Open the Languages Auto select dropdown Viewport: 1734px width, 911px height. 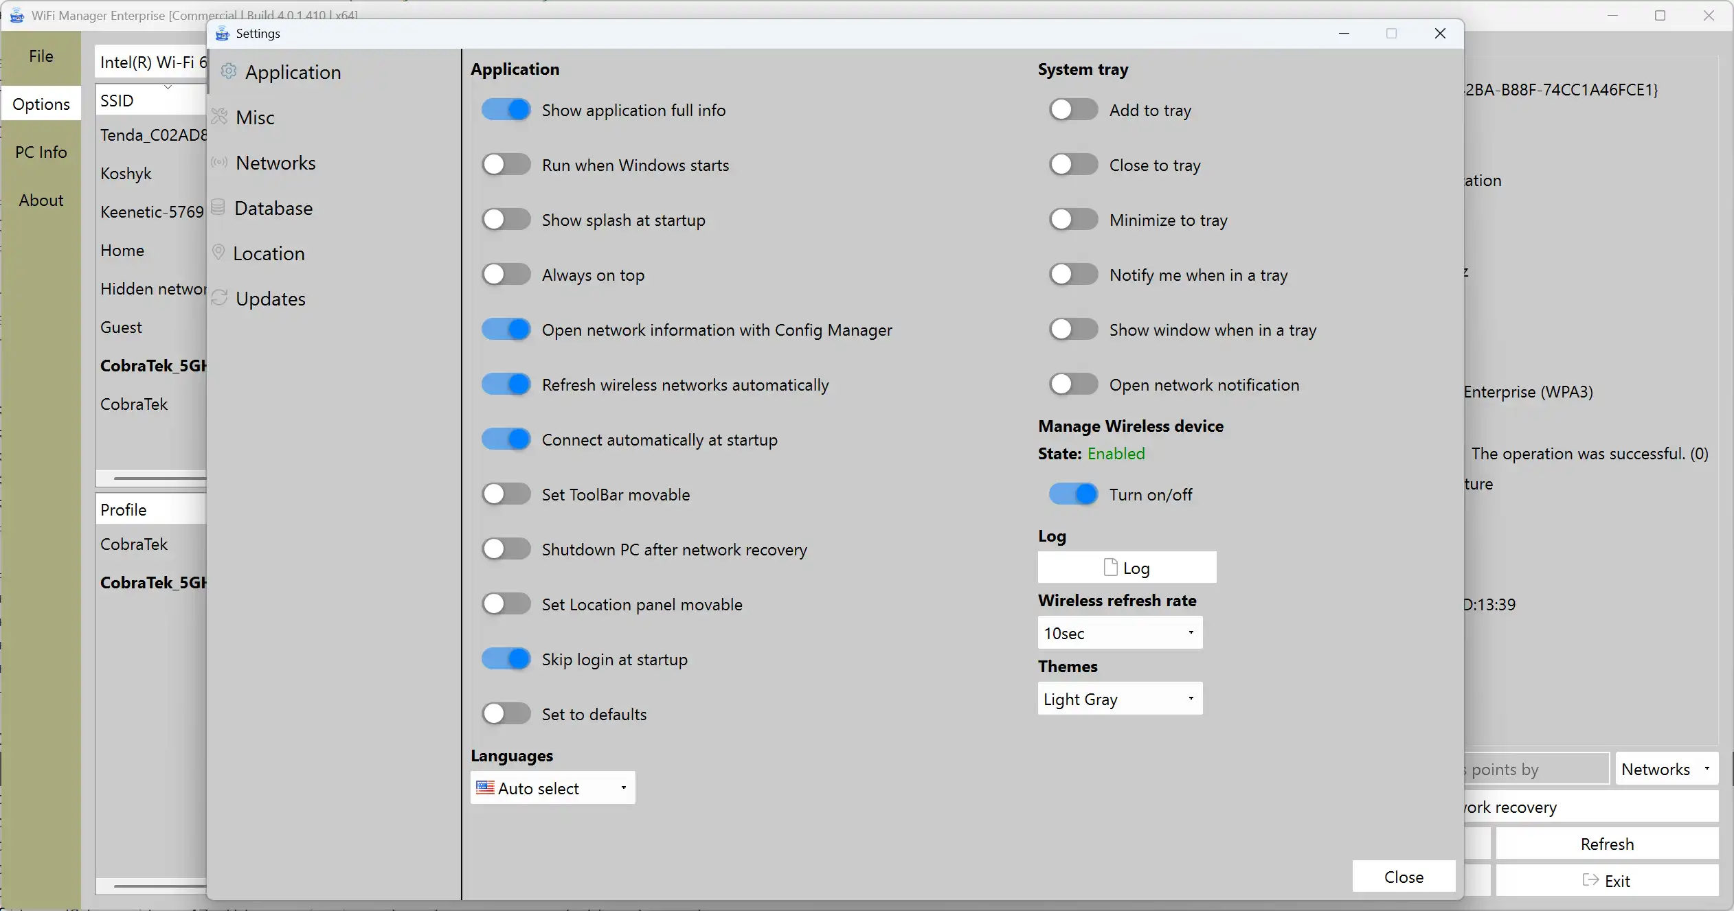pyautogui.click(x=552, y=788)
